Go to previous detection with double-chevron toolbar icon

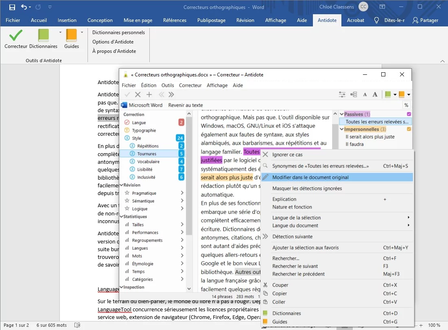point(162,95)
